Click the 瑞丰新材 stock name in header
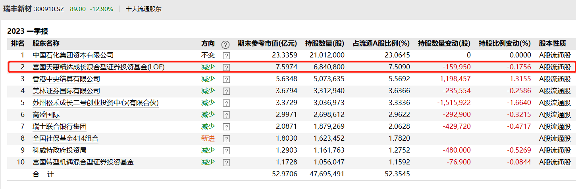This screenshot has width=576, height=189. click(x=17, y=9)
